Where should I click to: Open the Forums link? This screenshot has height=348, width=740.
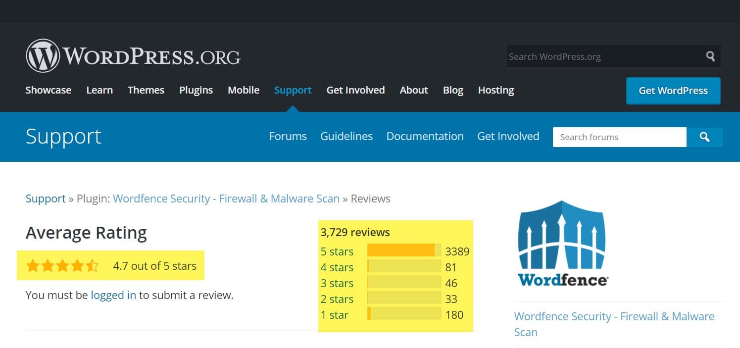tap(288, 136)
